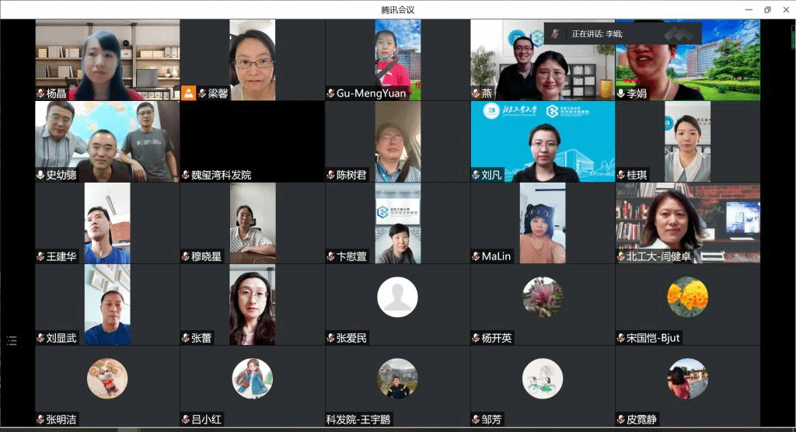Click the muted mic icon next to 杨晶

[40, 93]
